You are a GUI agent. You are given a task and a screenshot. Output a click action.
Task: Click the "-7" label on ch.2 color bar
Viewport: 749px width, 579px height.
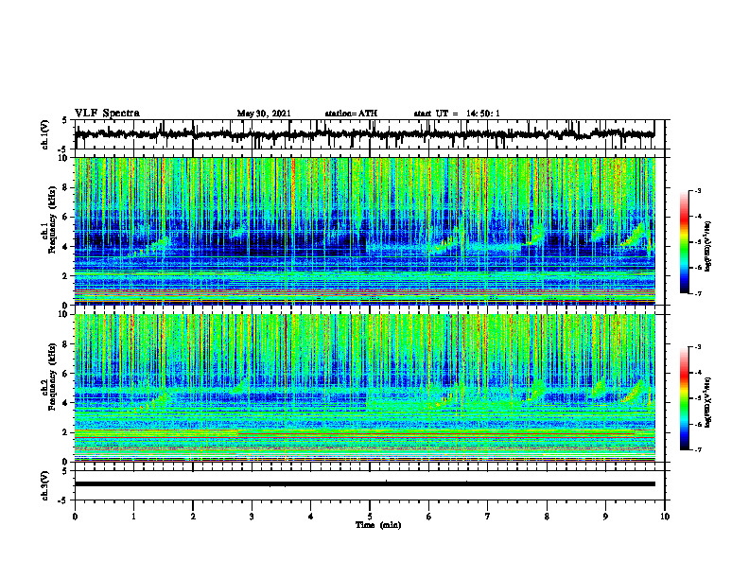pyautogui.click(x=698, y=449)
